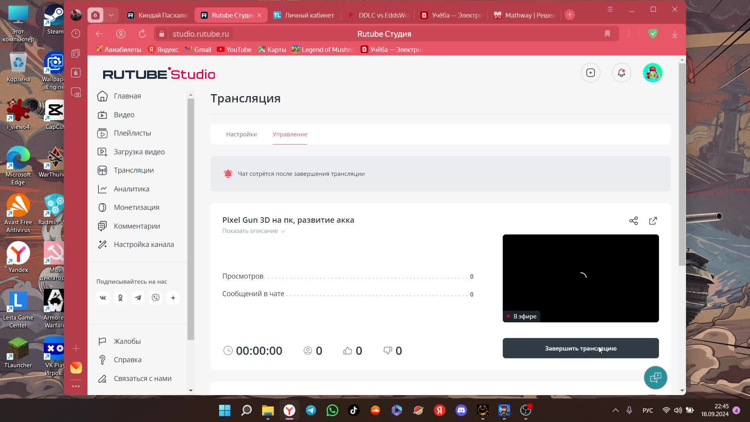Screen dimensions: 750x422
Task: Open Монетизация in the sidebar
Action: click(136, 207)
